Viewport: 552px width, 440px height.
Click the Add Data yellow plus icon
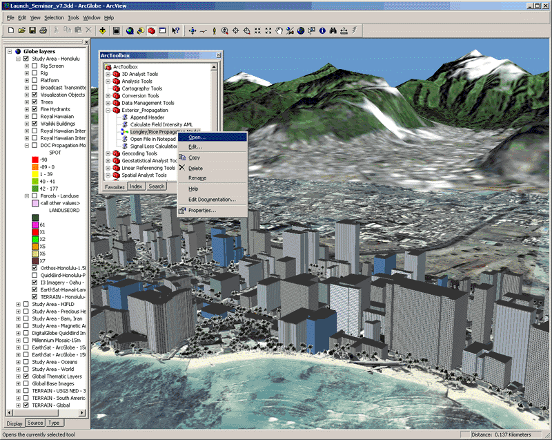(102, 30)
